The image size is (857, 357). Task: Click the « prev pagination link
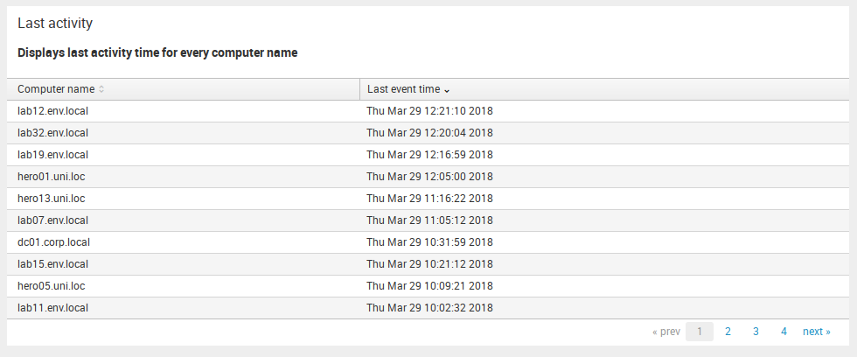[x=666, y=332]
